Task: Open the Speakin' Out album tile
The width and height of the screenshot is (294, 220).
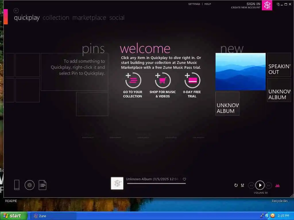Action: [279, 65]
